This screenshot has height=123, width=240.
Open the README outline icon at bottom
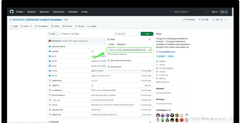click(150, 122)
